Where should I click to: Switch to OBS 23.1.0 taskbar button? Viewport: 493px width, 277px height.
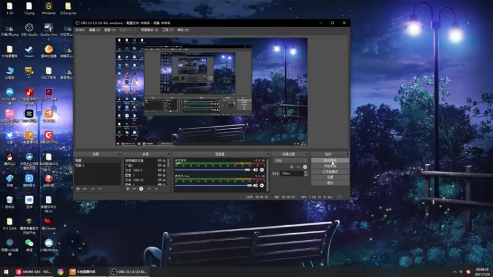[129, 271]
